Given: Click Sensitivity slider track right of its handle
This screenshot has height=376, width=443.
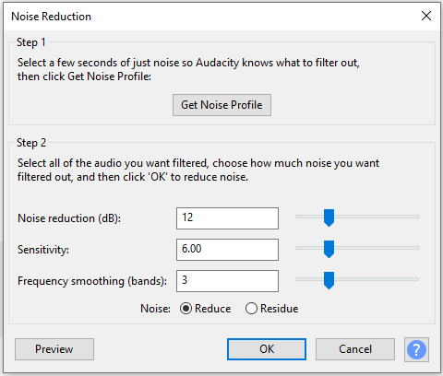Looking at the screenshot, I should coord(377,248).
